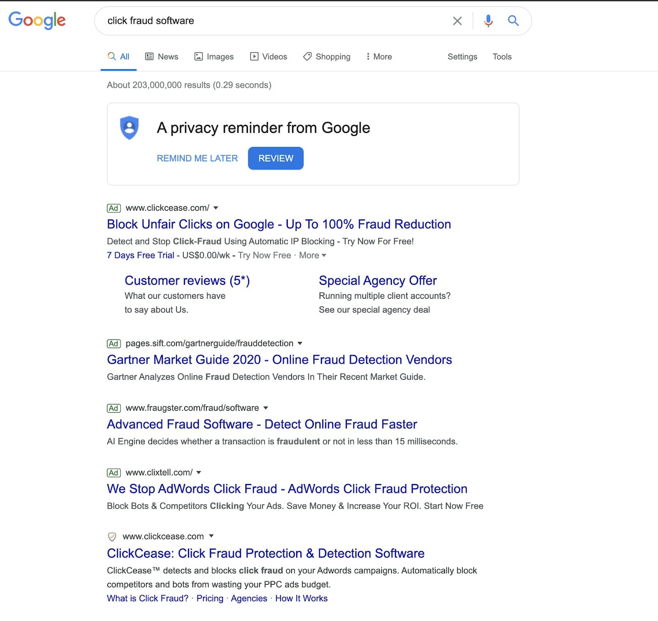Open the Gartner Market Guide 2020 link
Viewport: 658px width, 621px height.
279,359
